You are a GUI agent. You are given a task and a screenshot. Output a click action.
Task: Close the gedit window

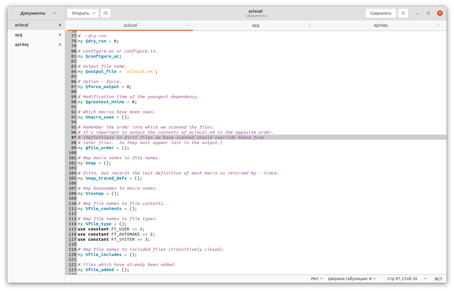click(440, 13)
